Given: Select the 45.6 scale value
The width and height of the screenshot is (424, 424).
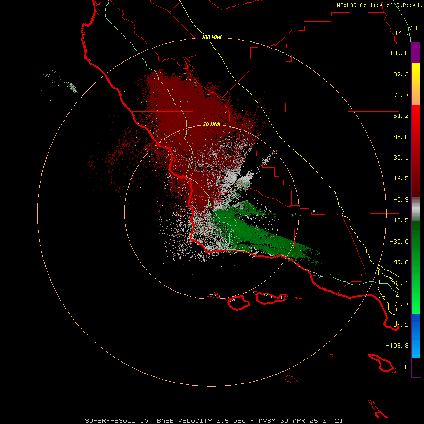Looking at the screenshot, I should coord(401,137).
